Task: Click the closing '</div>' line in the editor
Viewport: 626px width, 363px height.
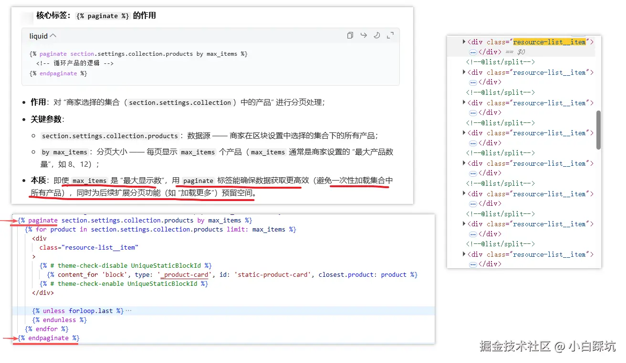Action: [43, 293]
